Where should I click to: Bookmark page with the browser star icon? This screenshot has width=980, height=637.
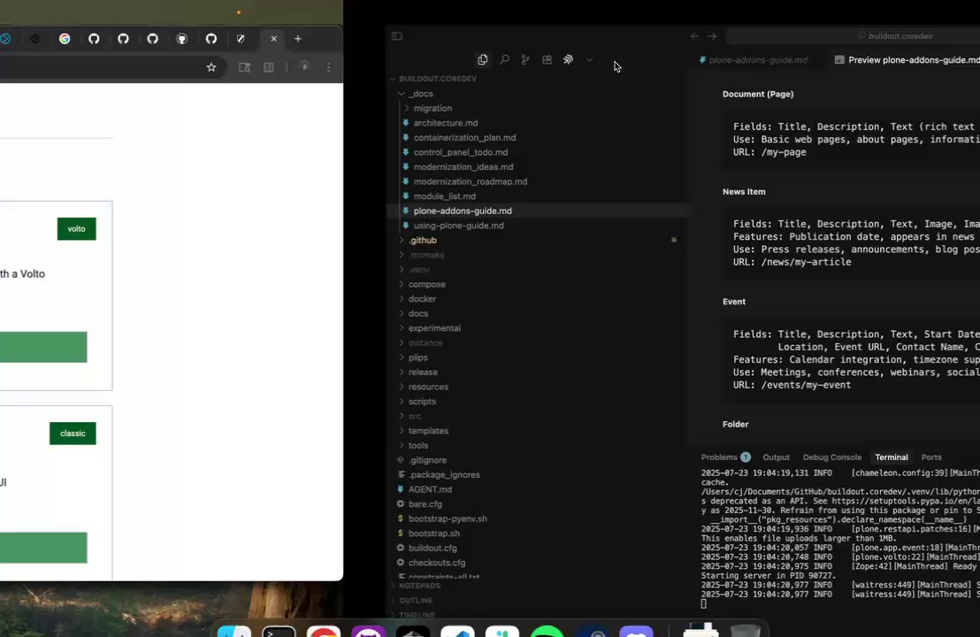211,67
